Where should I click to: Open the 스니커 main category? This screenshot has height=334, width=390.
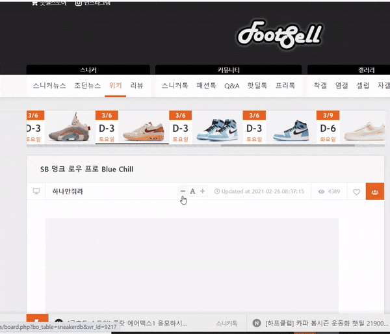[88, 70]
